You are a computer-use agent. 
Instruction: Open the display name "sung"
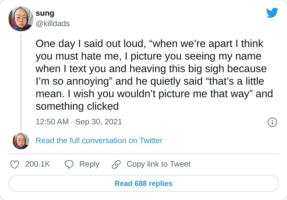pos(45,13)
